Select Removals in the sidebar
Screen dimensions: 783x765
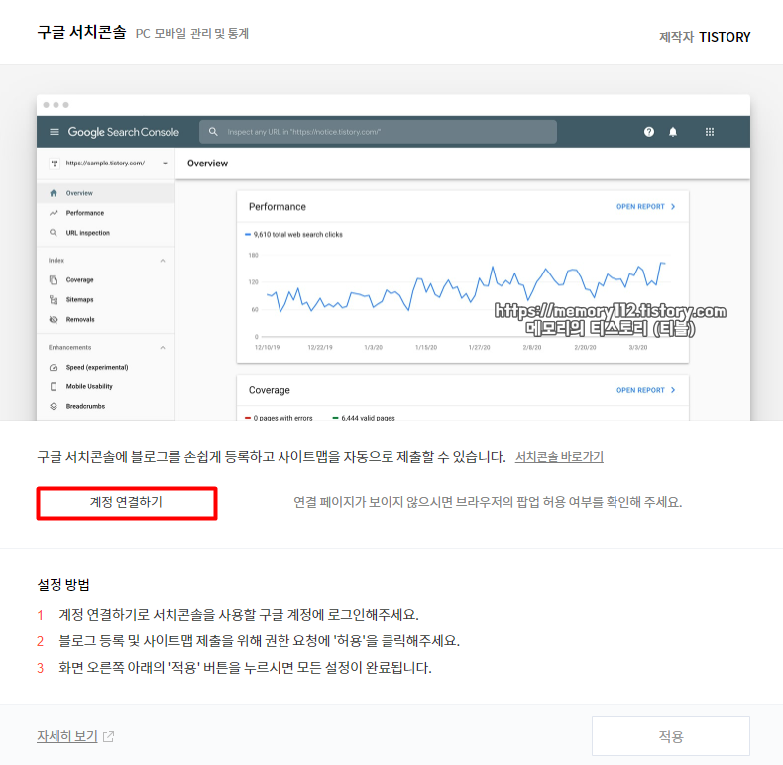pos(105,320)
